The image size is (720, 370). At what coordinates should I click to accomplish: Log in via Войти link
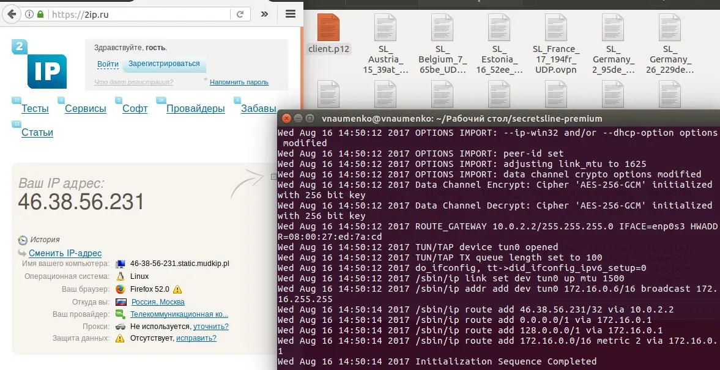point(108,64)
